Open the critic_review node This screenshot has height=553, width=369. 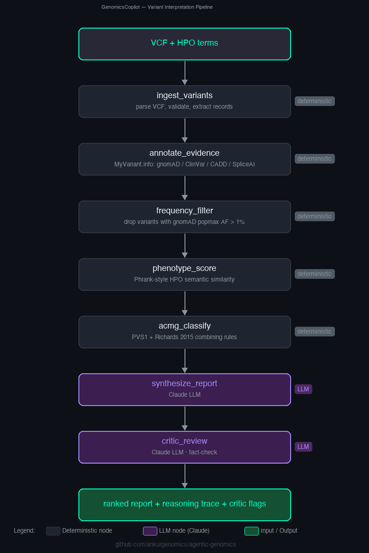point(184,447)
